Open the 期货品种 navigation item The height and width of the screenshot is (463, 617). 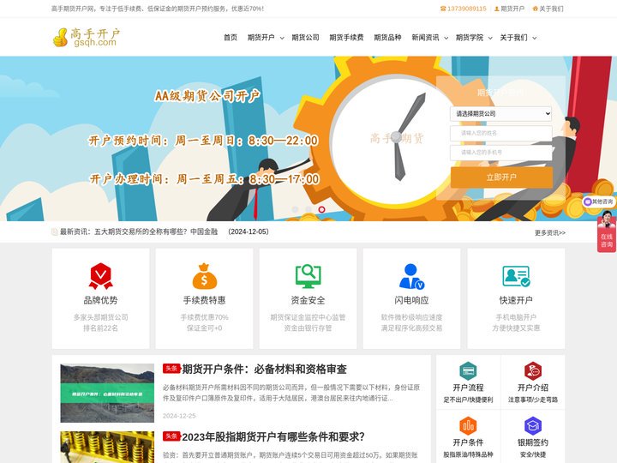387,38
